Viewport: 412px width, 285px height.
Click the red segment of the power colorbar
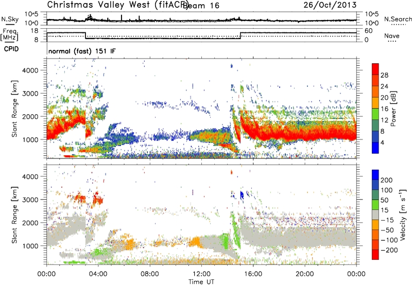click(375, 69)
